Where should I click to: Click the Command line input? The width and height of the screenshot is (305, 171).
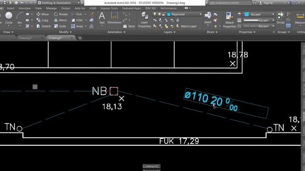pos(152,166)
